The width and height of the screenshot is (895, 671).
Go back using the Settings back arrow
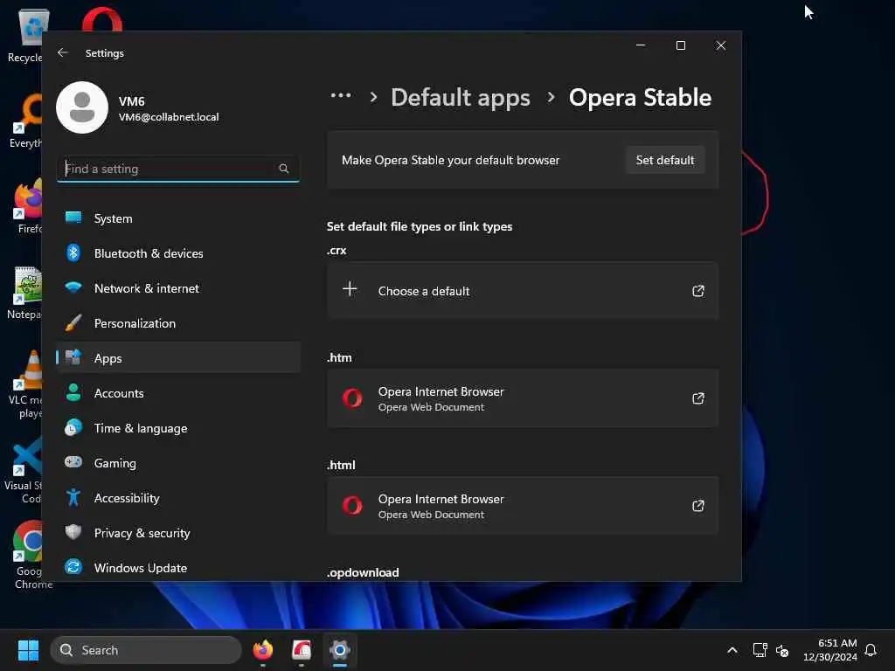[63, 52]
